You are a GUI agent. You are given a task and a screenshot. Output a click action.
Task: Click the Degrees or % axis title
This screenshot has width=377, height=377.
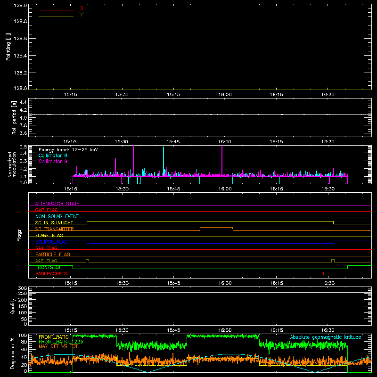point(13,353)
